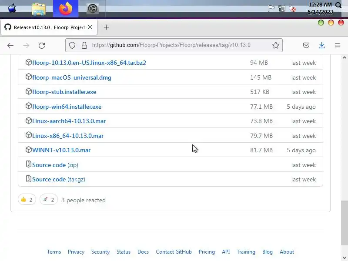Click the orange window control button
This screenshot has height=261, width=348.
331,23
